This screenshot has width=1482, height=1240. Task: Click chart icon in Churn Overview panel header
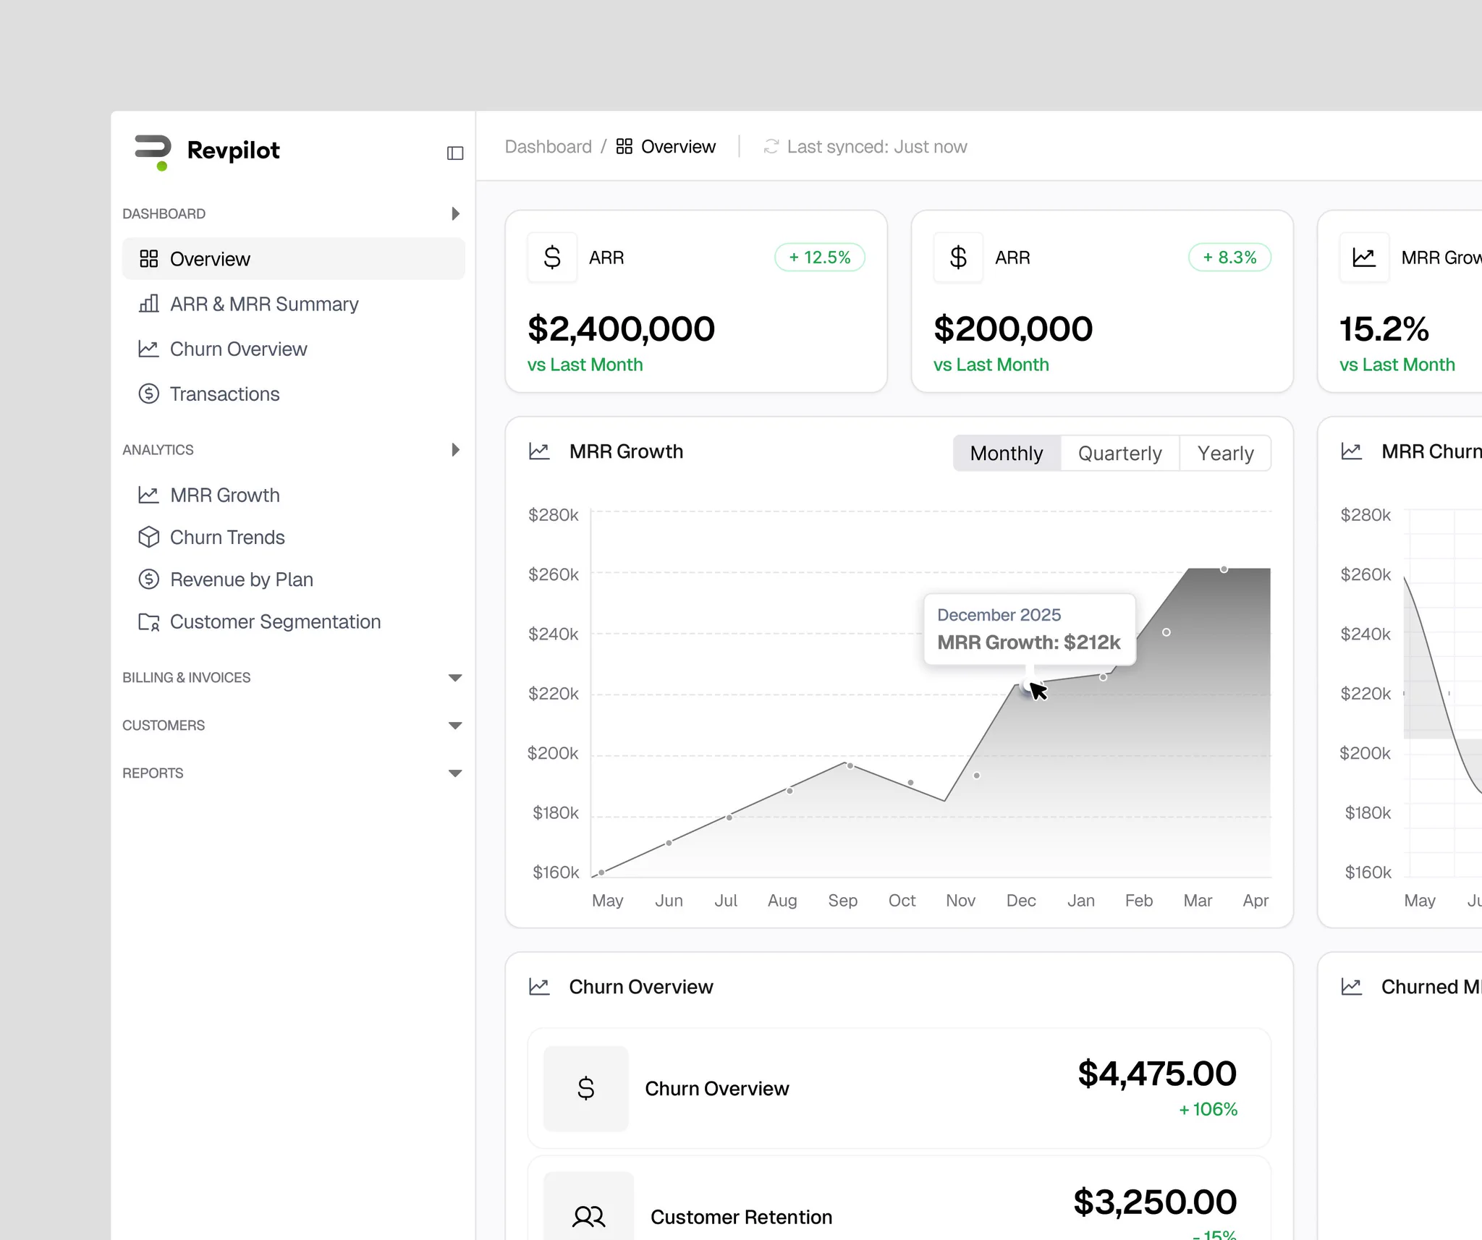pyautogui.click(x=539, y=986)
